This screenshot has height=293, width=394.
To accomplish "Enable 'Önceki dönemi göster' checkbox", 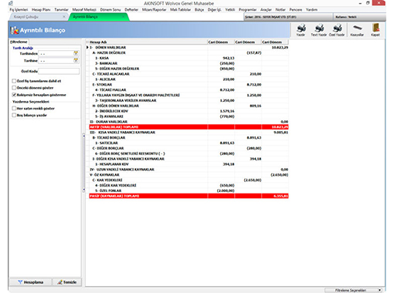I will coord(14,88).
